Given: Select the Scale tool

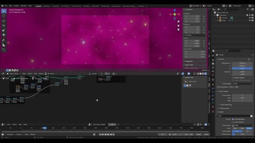Looking at the screenshot, I should [4, 30].
